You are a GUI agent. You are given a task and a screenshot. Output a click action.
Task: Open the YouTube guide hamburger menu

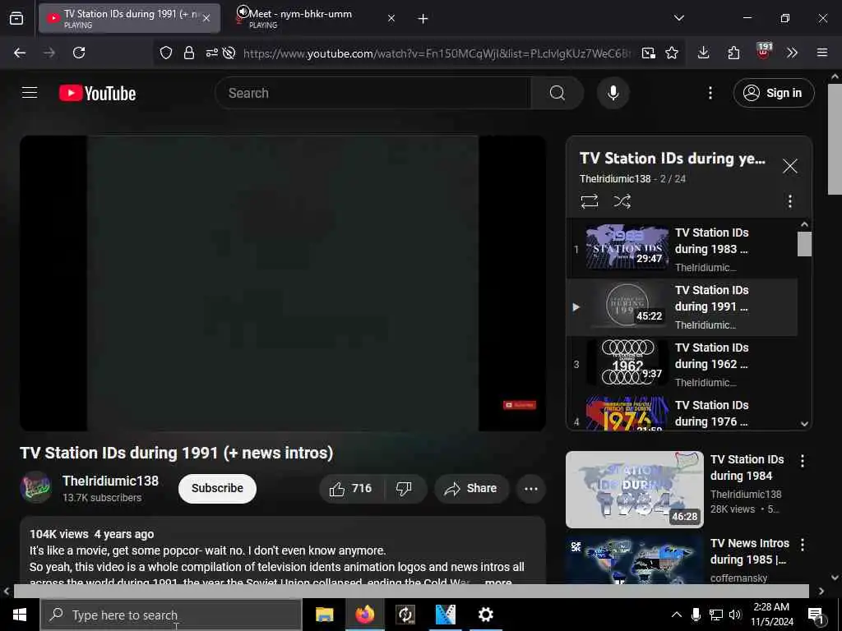pyautogui.click(x=30, y=93)
